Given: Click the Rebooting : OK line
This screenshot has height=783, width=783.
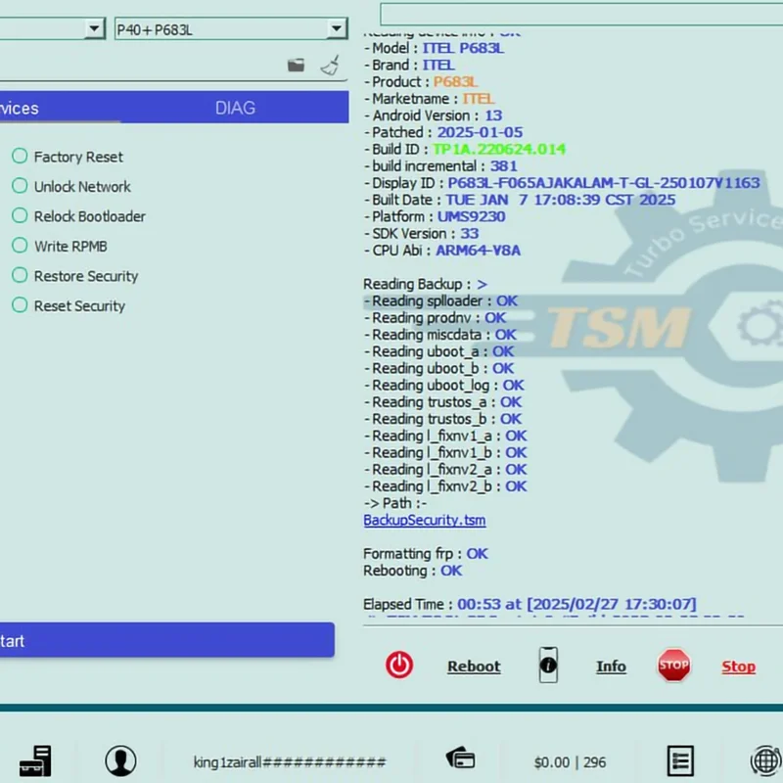Looking at the screenshot, I should [412, 571].
